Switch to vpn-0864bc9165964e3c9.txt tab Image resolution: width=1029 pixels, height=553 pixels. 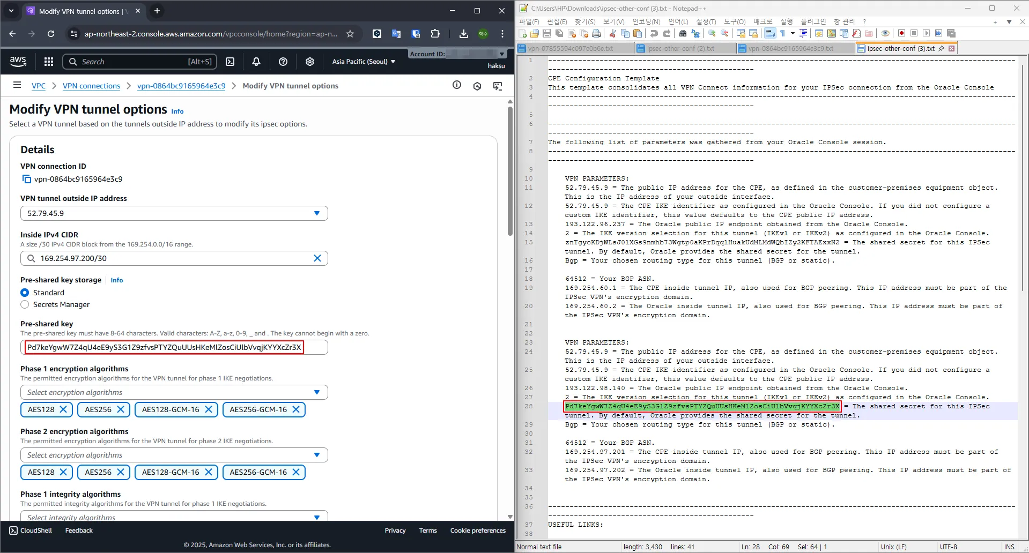pos(796,48)
